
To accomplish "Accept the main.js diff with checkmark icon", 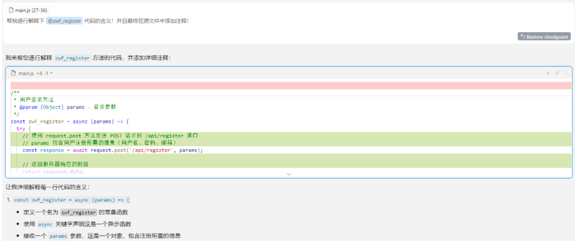I will click(x=557, y=73).
